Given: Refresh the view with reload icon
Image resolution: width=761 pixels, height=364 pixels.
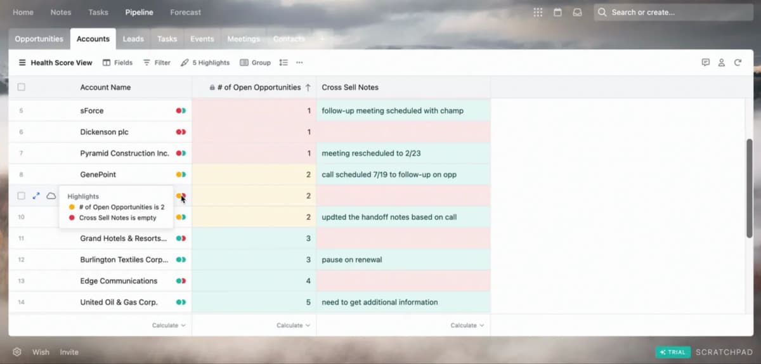Looking at the screenshot, I should pos(738,63).
